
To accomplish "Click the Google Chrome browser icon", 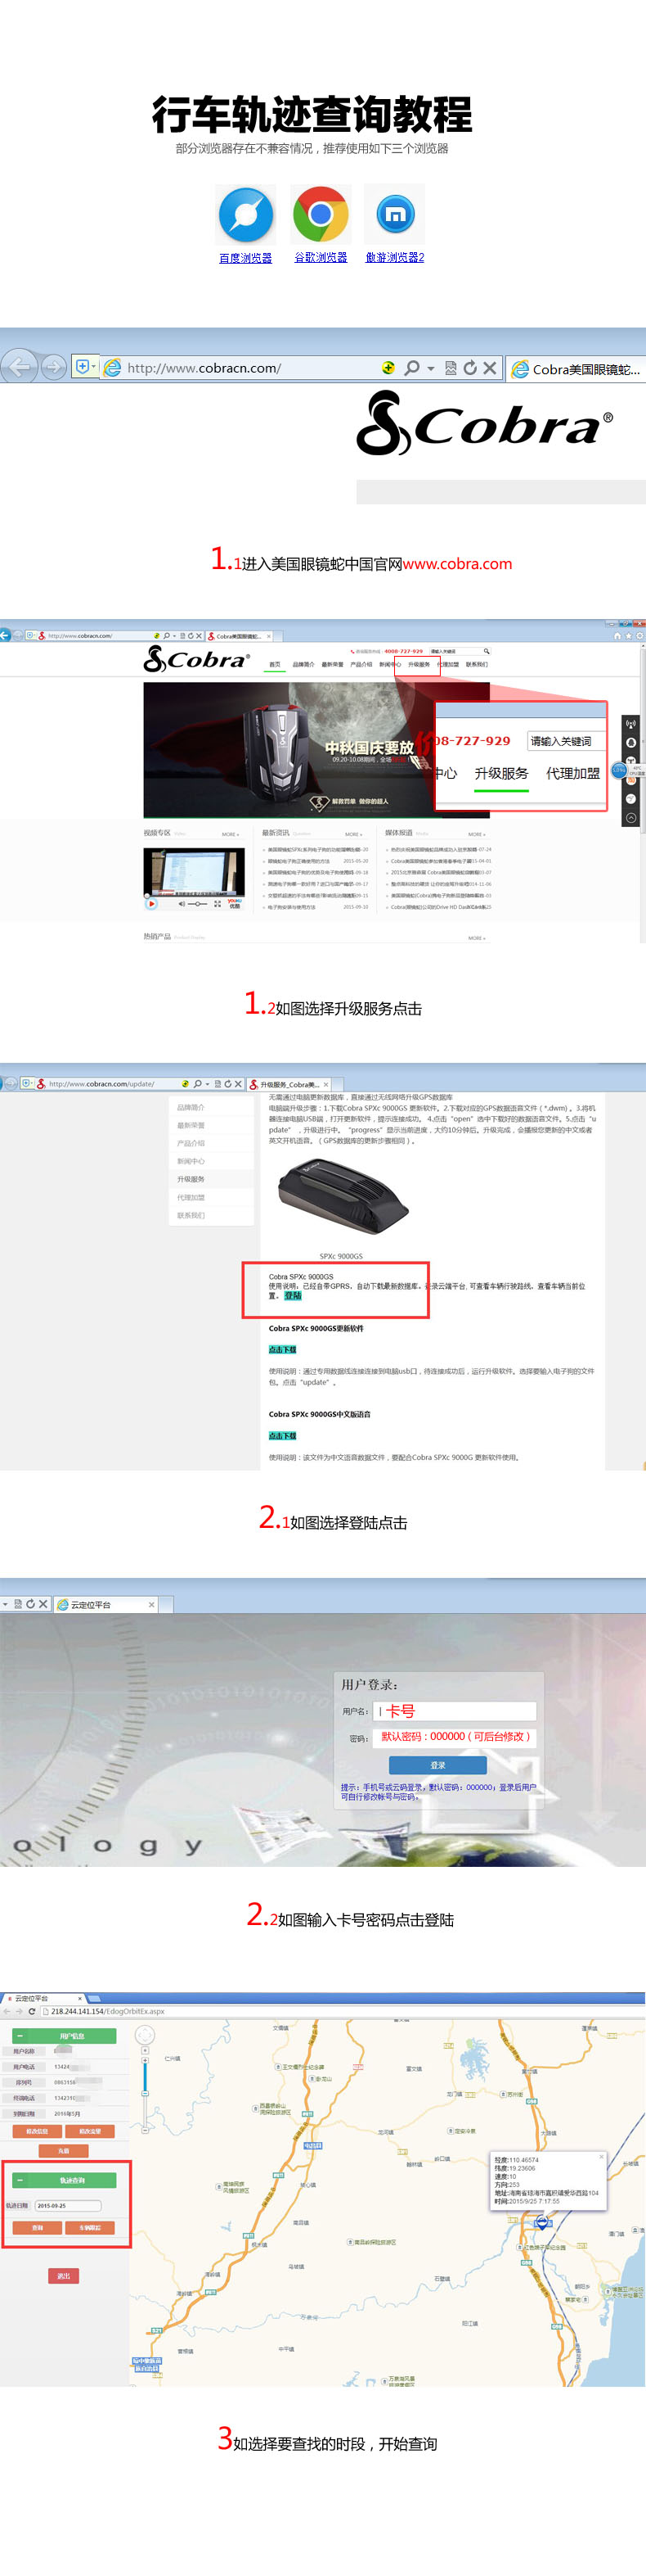I will [321, 214].
